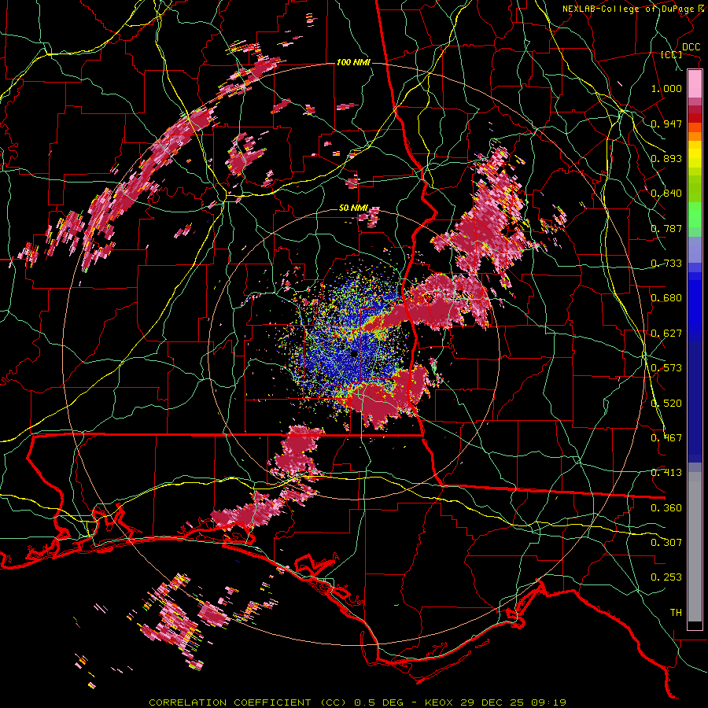The height and width of the screenshot is (708, 708).
Task: Click the NEXLAB-College of DuPage credit text
Action: click(634, 9)
